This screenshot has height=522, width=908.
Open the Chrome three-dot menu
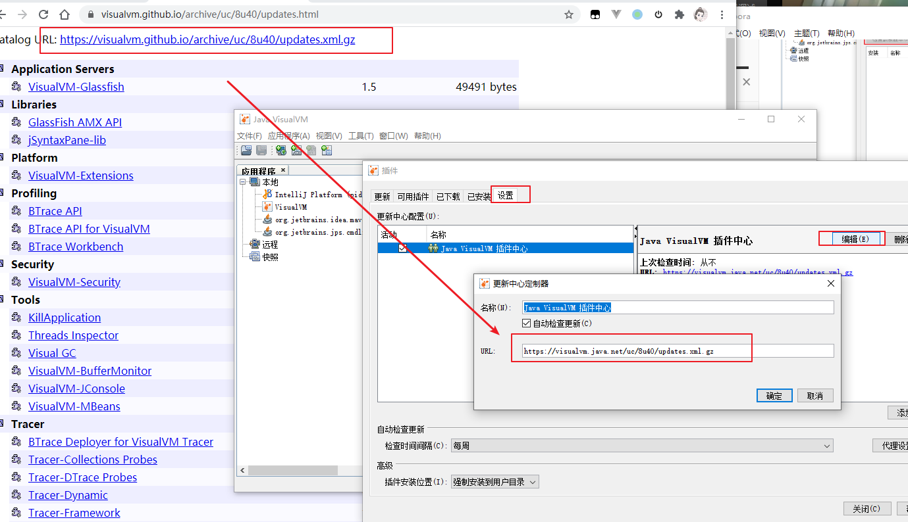coord(722,14)
